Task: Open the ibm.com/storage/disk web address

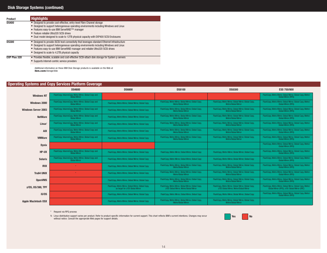Action: [x=46, y=71]
